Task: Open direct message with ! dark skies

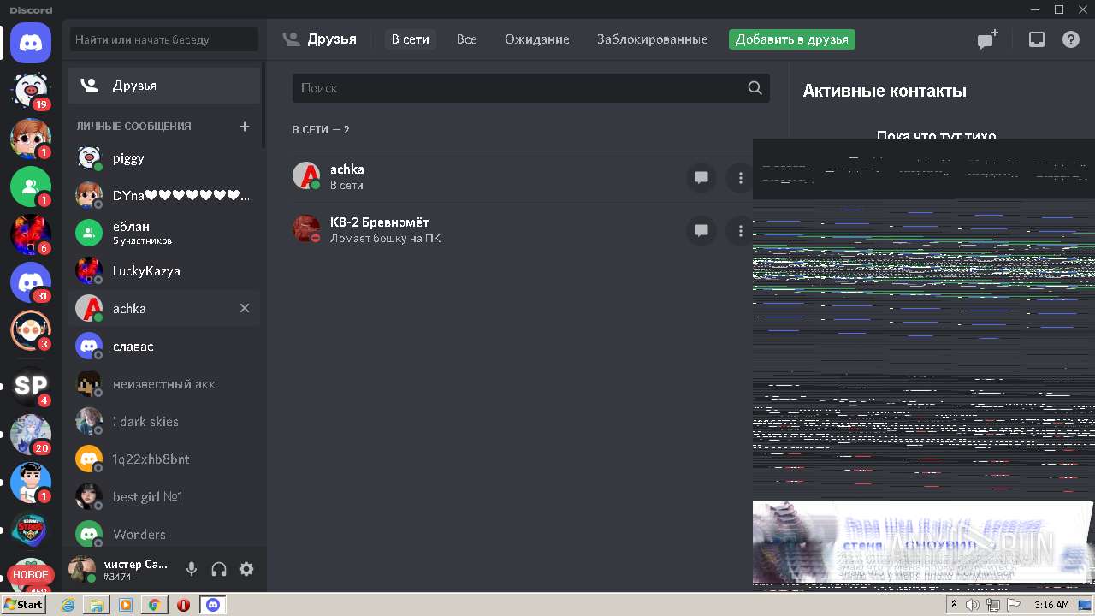Action: [x=164, y=422]
